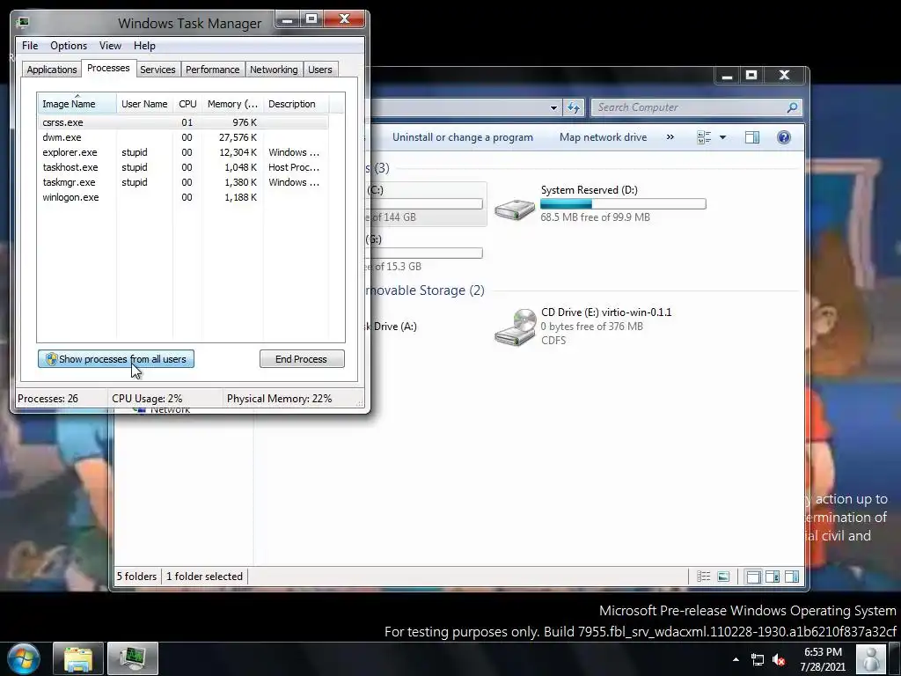Open Windows Explorer from the taskbar
The width and height of the screenshot is (901, 676).
[x=78, y=658]
